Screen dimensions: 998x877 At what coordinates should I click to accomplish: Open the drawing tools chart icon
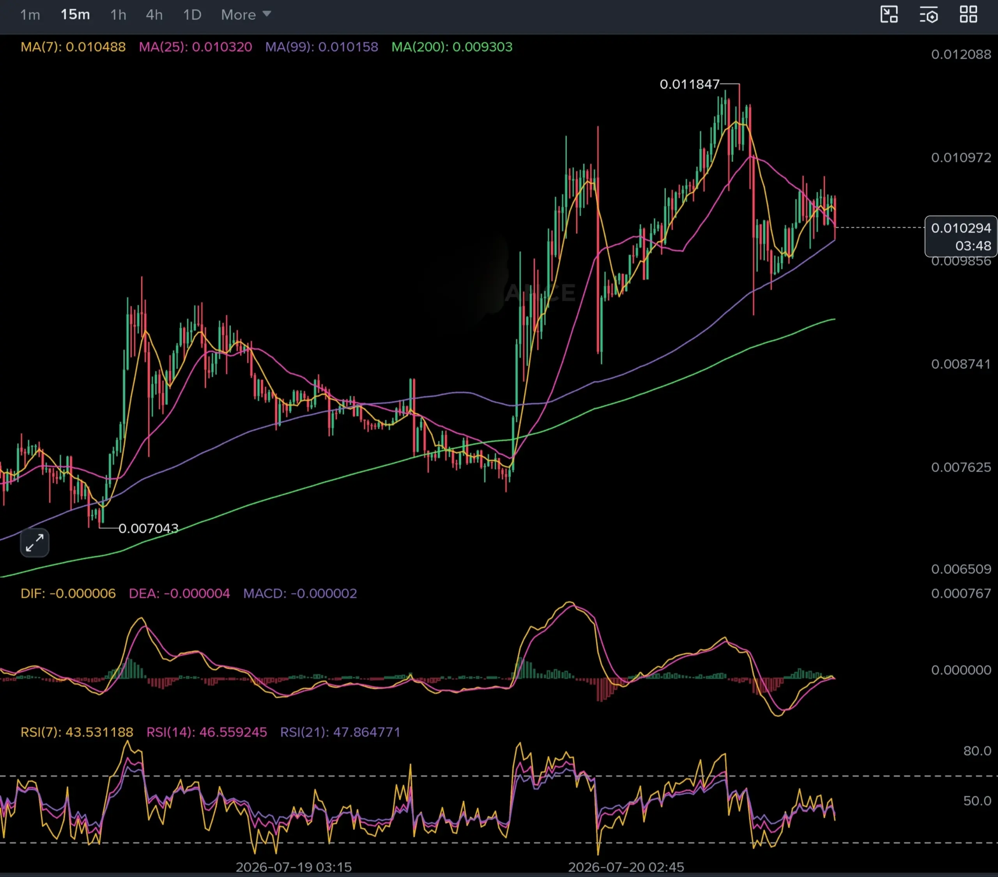point(888,15)
